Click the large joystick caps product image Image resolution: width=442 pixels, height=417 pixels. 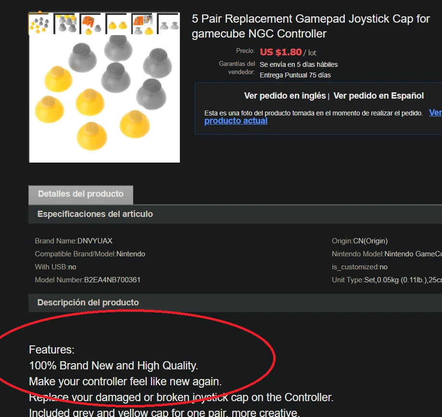(x=104, y=99)
